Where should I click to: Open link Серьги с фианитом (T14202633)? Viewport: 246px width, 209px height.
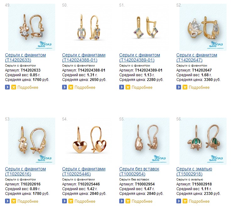25,57
